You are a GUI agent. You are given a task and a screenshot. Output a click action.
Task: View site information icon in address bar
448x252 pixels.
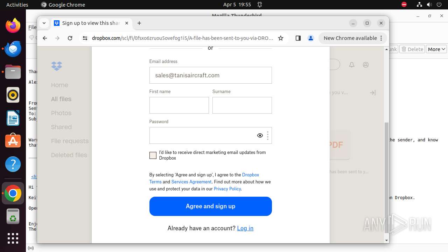pos(85,38)
